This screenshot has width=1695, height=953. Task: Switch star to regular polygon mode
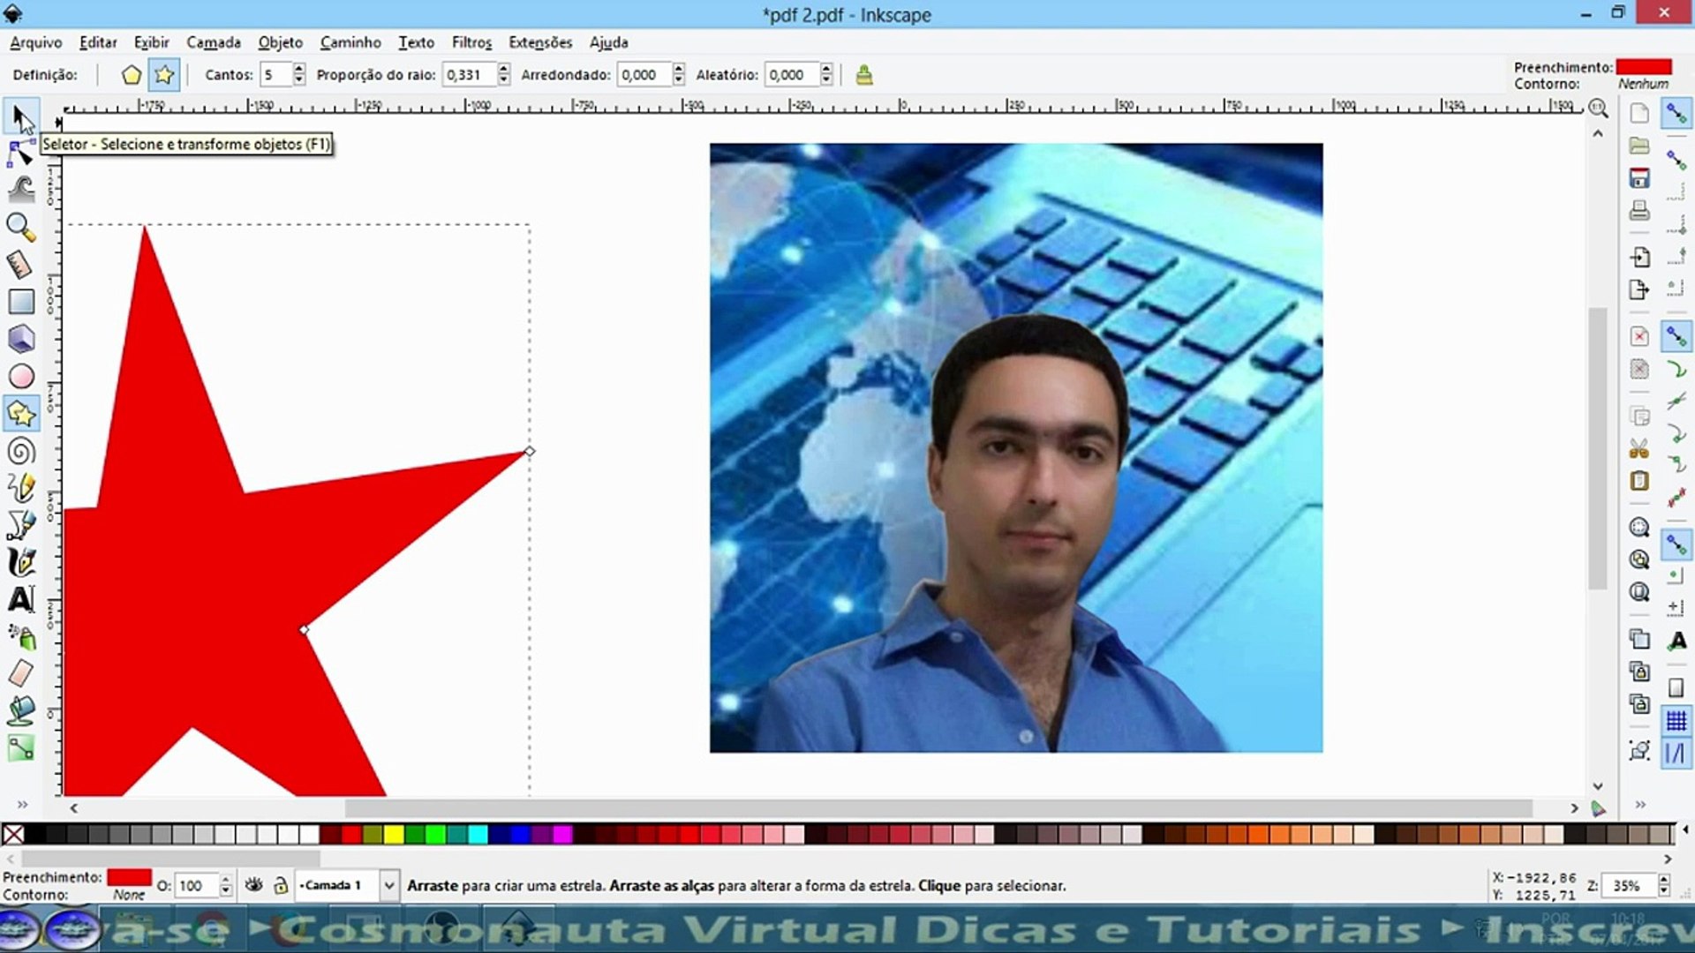(x=132, y=75)
